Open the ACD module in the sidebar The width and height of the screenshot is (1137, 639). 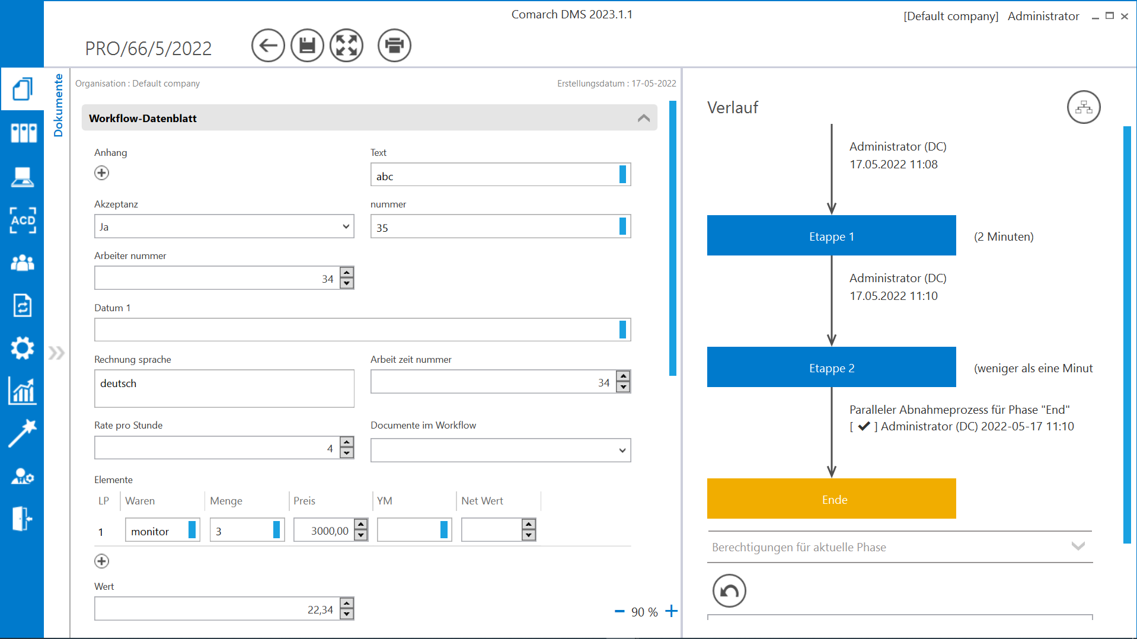point(23,220)
